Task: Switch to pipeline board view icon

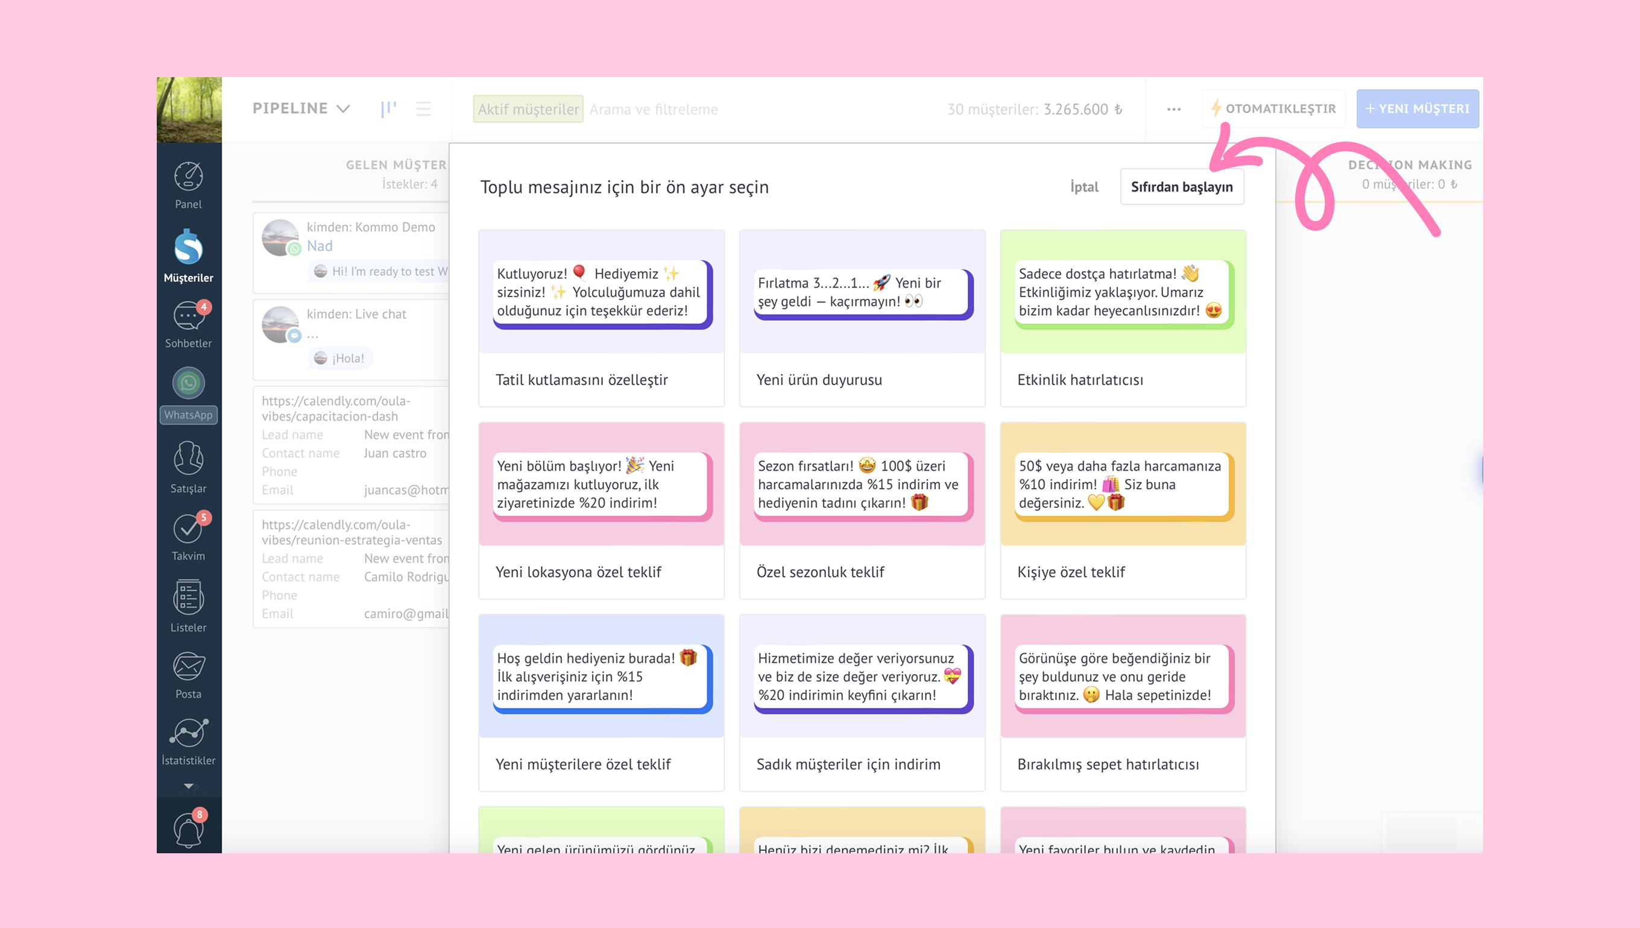Action: 388,109
